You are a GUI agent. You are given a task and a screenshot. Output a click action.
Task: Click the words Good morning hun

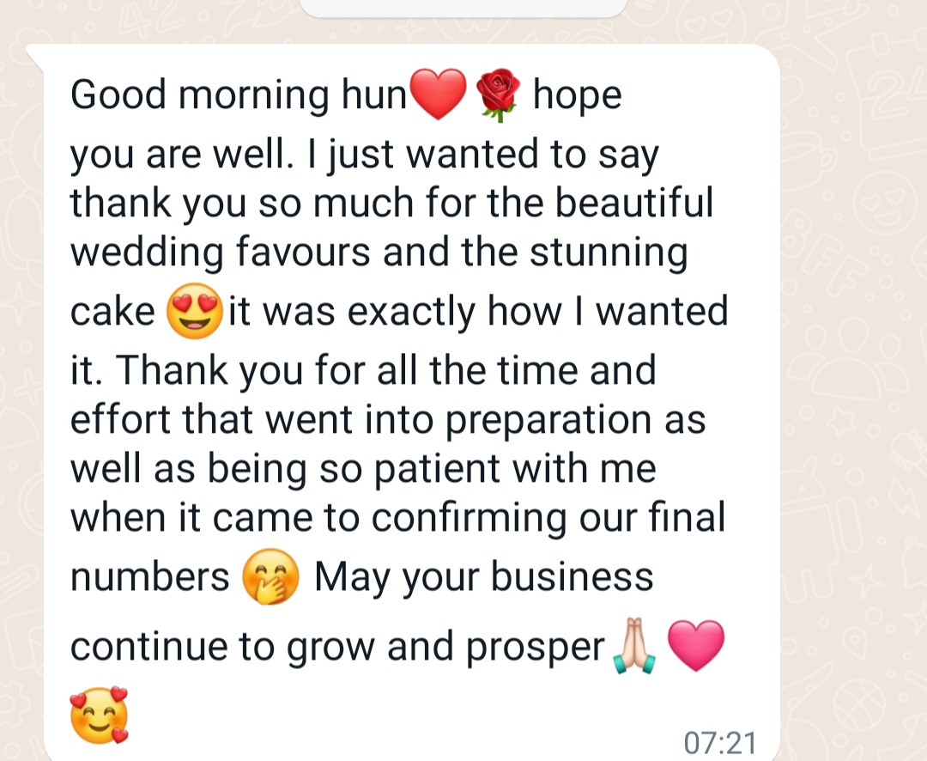239,94
